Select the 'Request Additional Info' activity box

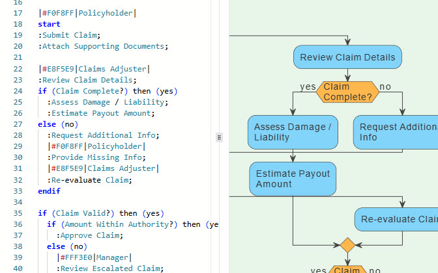coord(396,132)
